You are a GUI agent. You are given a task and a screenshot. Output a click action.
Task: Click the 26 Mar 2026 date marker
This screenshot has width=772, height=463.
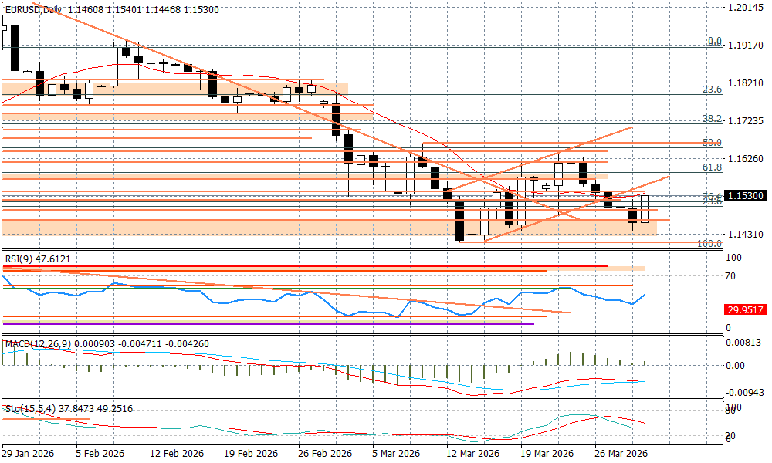pyautogui.click(x=622, y=453)
